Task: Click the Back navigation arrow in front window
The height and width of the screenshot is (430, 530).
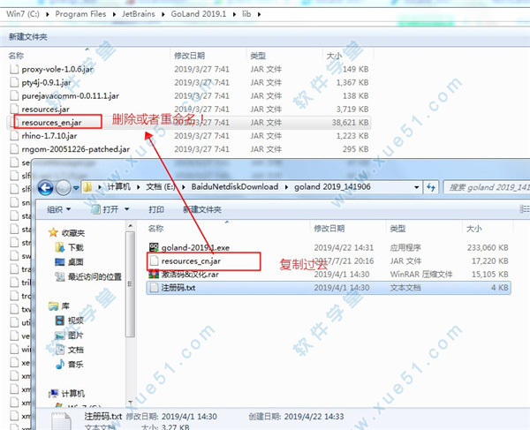Action: pos(45,188)
